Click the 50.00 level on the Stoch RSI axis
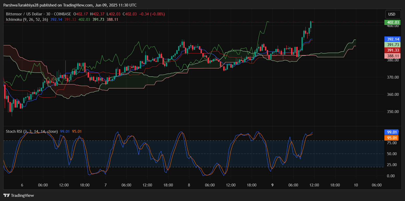Viewport: 405px width, 201px height. (x=392, y=154)
